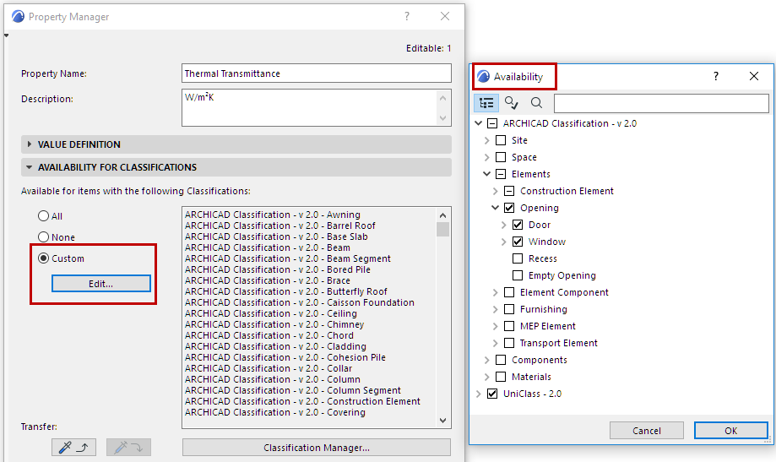
Task: Click the Components tree label
Action: 539,360
